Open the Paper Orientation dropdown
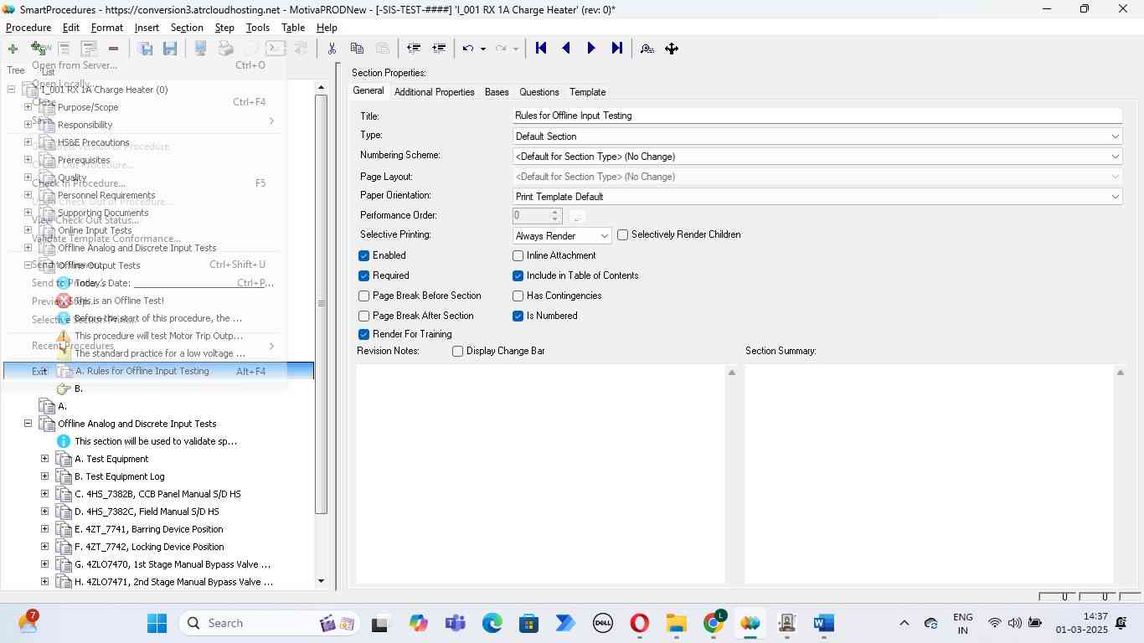1144x643 pixels. tap(1115, 197)
